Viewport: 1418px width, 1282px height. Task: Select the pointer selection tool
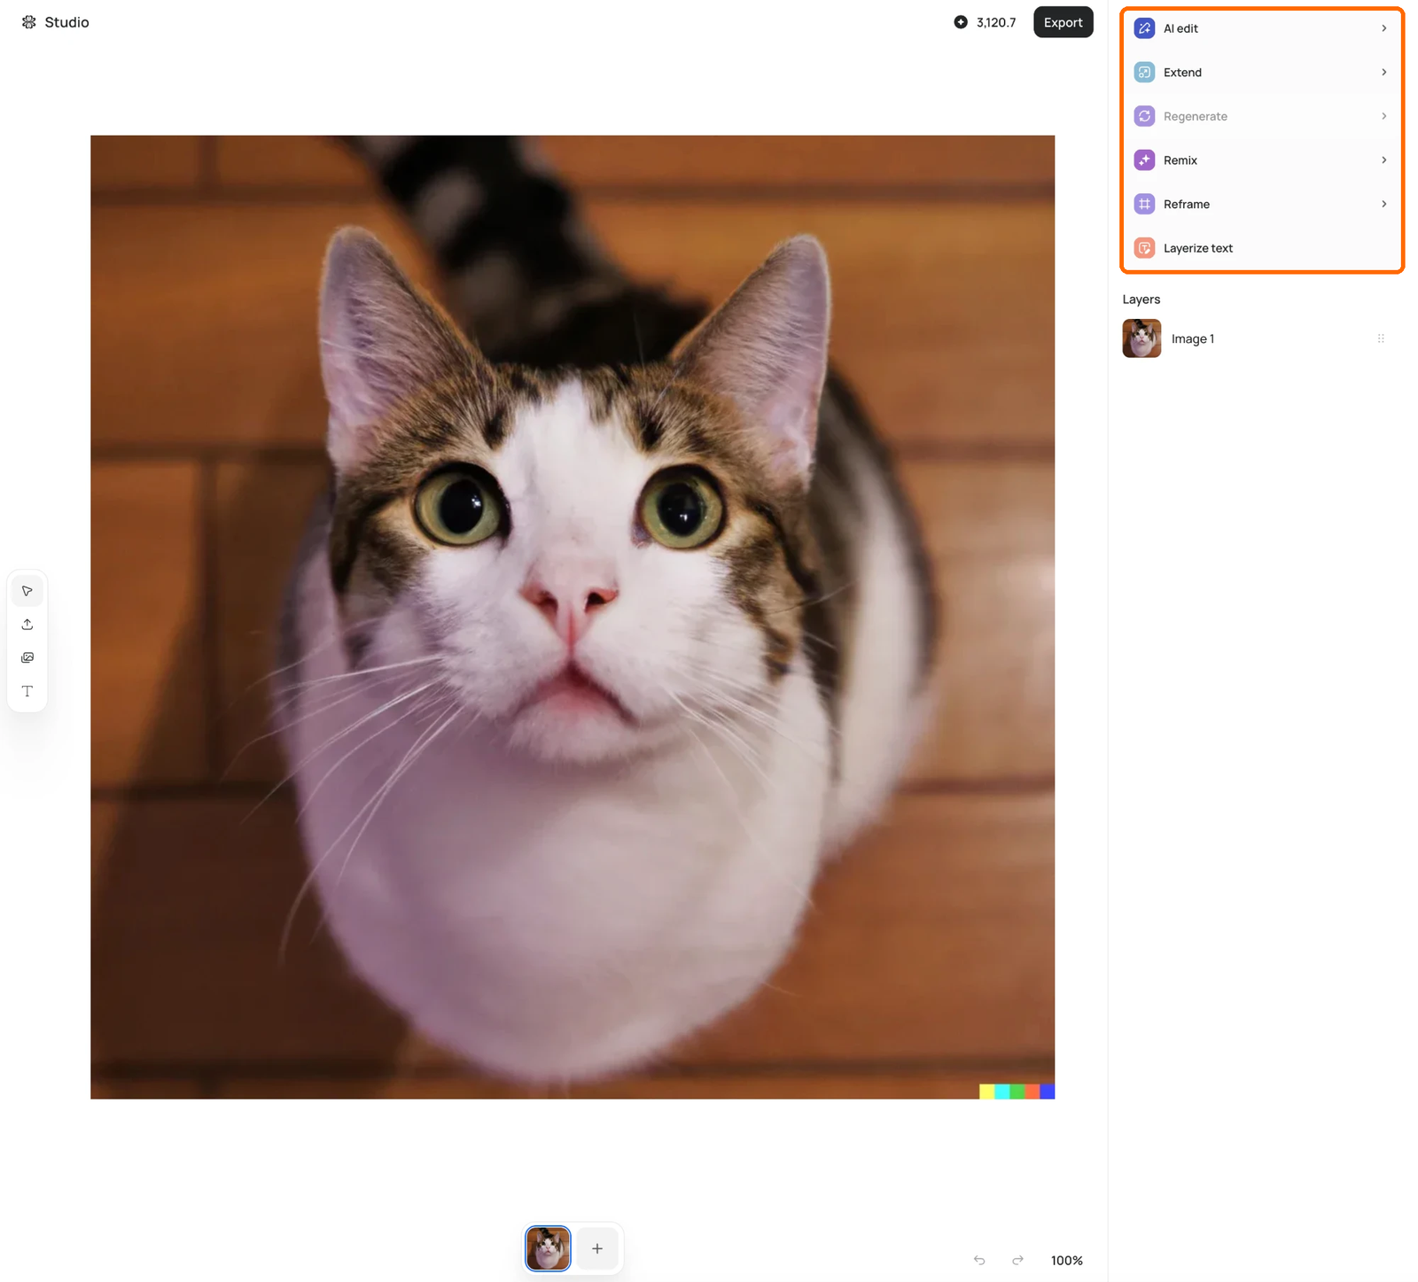tap(27, 591)
